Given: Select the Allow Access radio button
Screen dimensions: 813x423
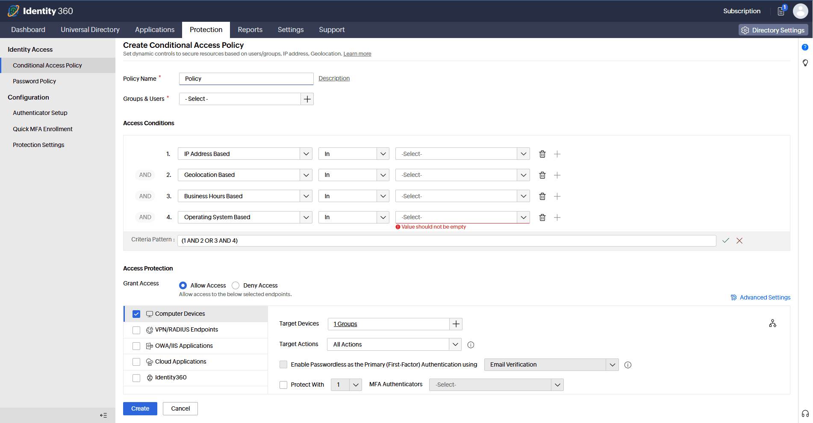Looking at the screenshot, I should [183, 285].
